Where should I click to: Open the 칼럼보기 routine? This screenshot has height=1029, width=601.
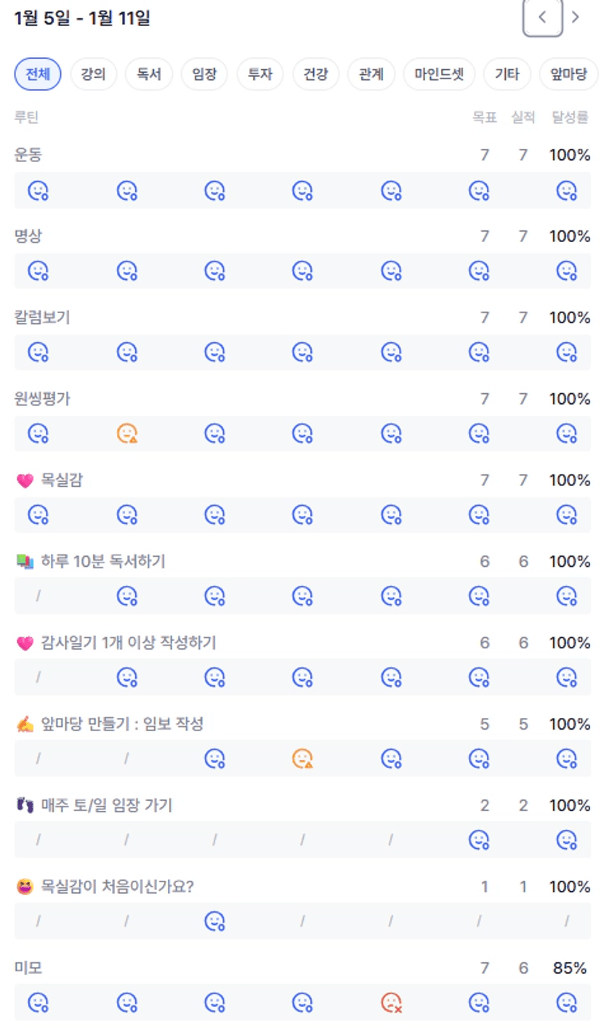tap(42, 318)
